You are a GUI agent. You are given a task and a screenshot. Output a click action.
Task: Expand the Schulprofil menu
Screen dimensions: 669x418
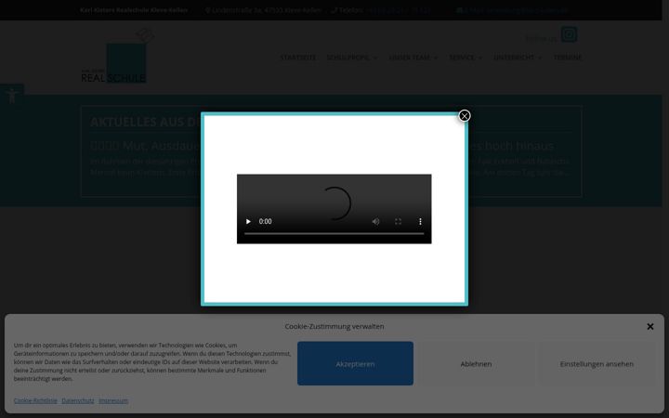click(351, 58)
